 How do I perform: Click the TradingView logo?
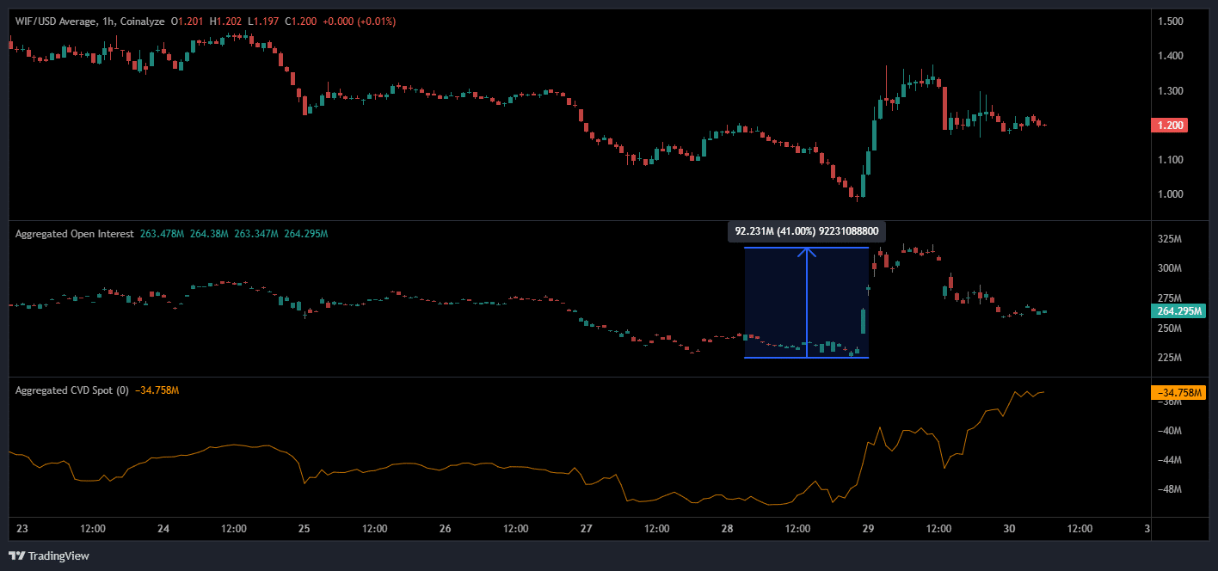click(x=49, y=556)
